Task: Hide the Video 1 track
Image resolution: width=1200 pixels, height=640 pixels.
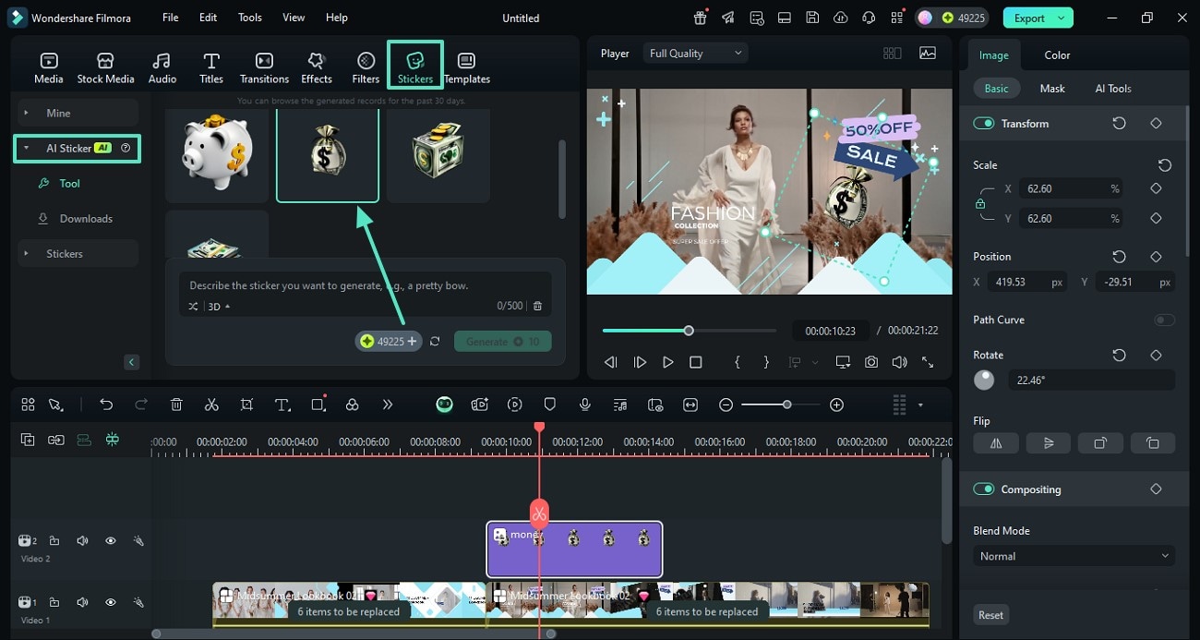Action: tap(111, 602)
